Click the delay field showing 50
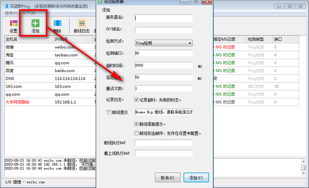 coord(164,77)
